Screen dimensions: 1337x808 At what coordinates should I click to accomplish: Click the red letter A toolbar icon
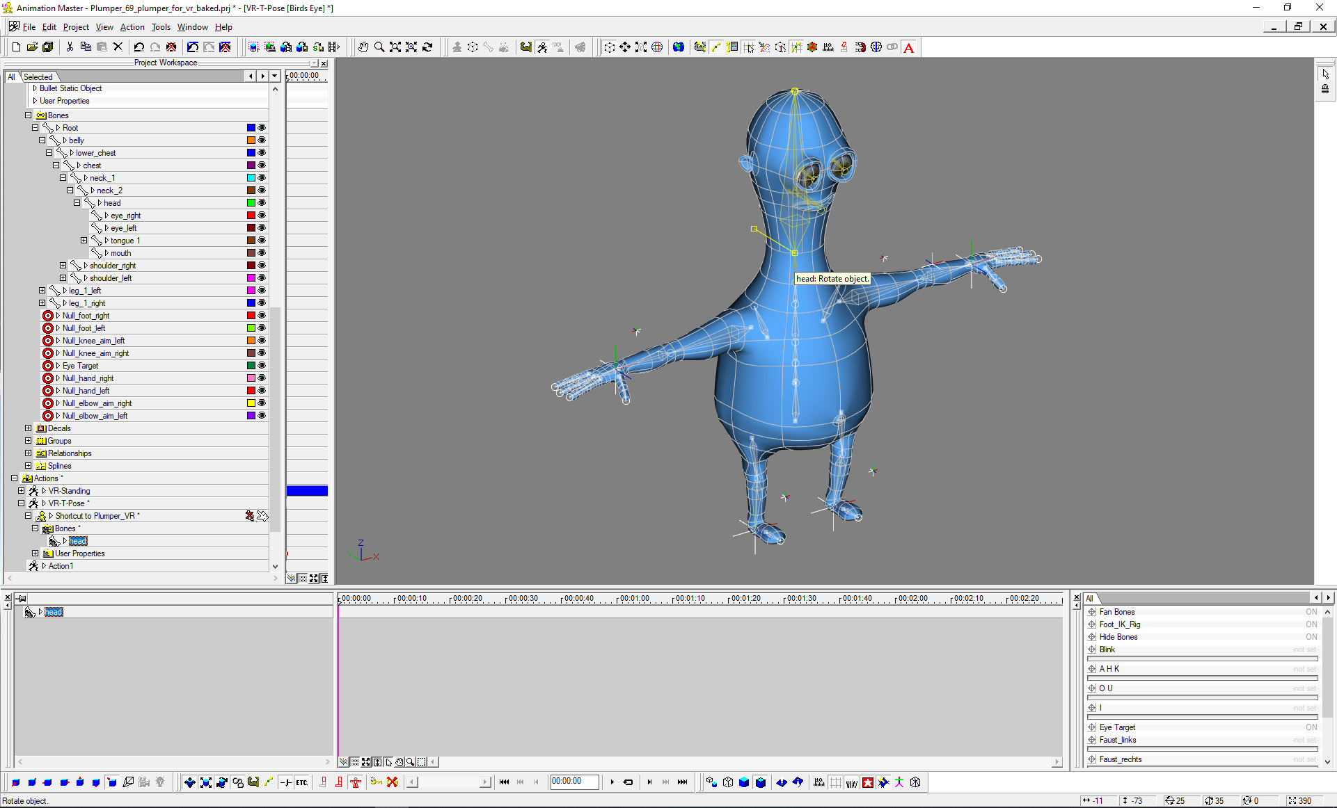(x=909, y=47)
